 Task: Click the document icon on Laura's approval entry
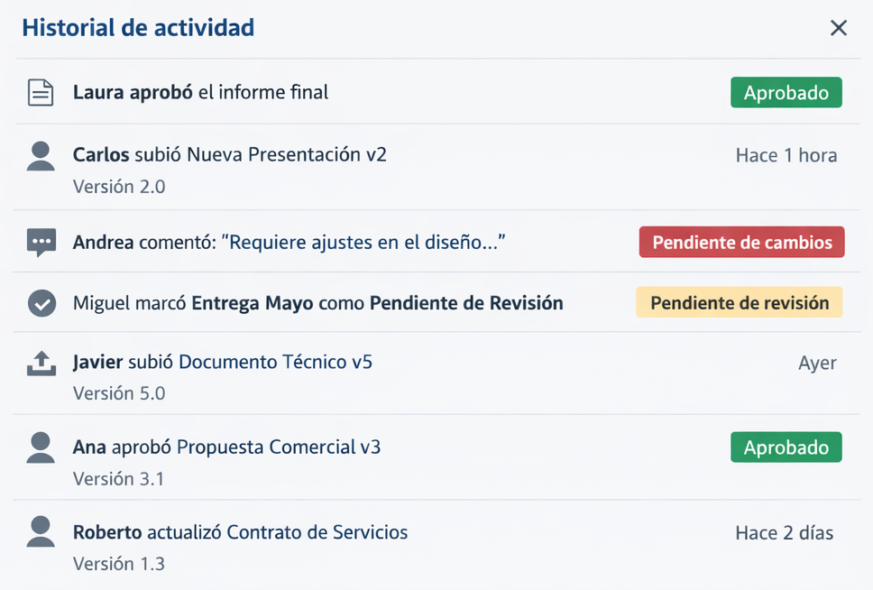[x=40, y=91]
